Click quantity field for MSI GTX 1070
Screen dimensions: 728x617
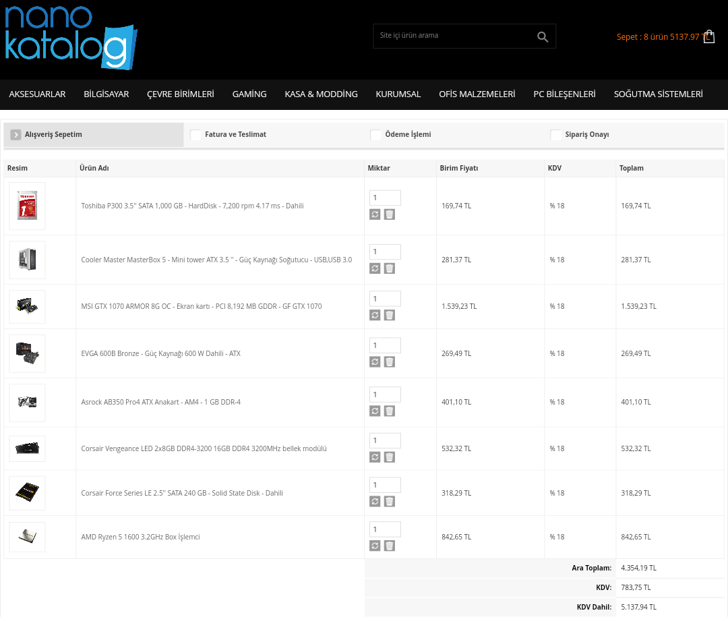point(385,299)
